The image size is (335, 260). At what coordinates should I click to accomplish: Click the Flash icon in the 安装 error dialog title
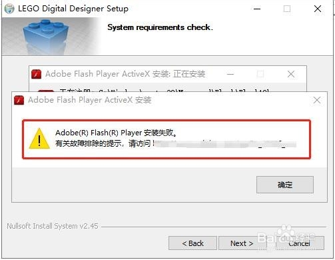(x=19, y=100)
